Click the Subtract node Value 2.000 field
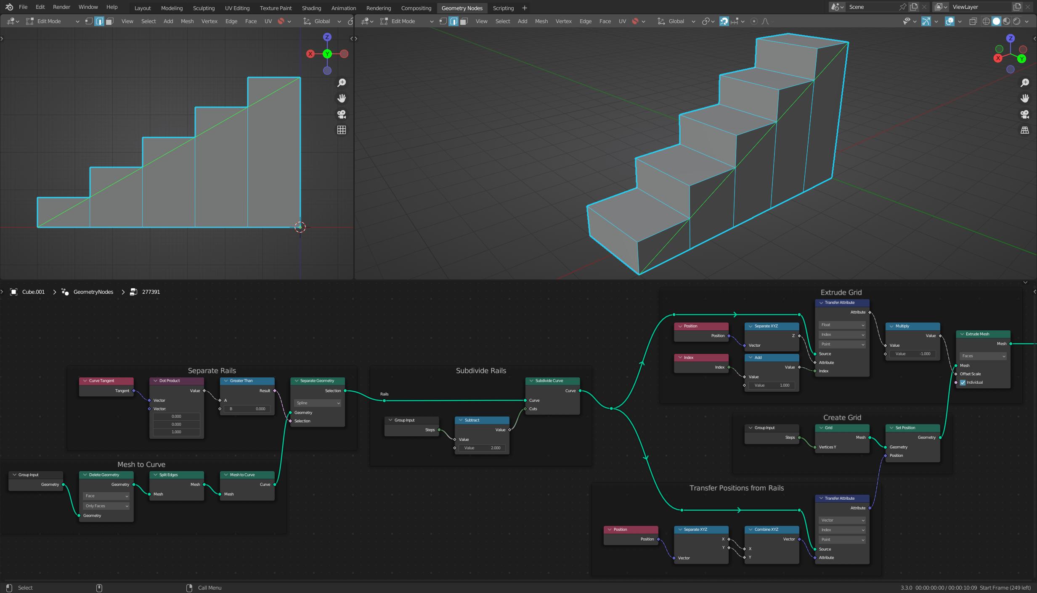The height and width of the screenshot is (593, 1037). (482, 448)
